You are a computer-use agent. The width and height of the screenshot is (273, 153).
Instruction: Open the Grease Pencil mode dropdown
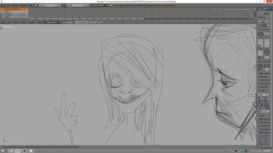click(x=52, y=23)
